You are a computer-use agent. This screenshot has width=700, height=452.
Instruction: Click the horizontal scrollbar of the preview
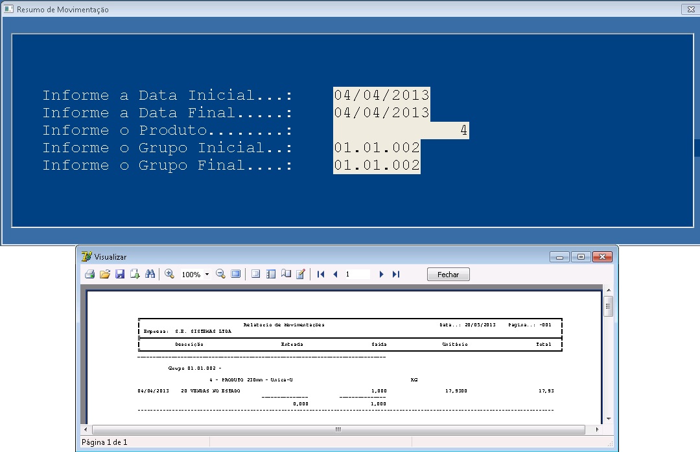coord(337,429)
